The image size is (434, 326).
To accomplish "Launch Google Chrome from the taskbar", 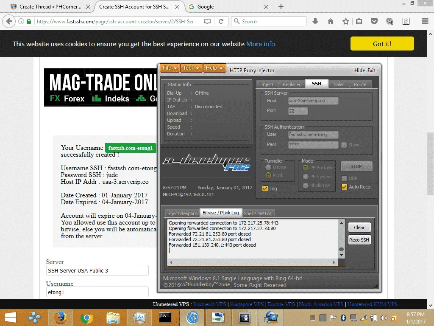I will [86, 318].
